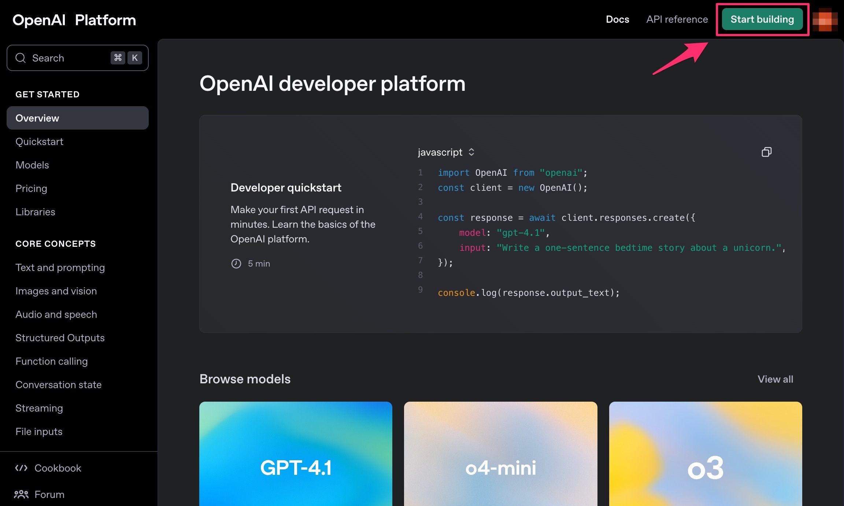Open Quickstart in the sidebar
This screenshot has height=506, width=844.
click(x=40, y=142)
